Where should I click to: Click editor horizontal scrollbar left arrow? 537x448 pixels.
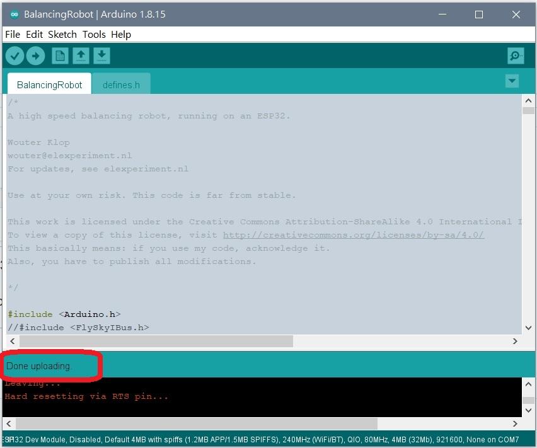(x=13, y=342)
